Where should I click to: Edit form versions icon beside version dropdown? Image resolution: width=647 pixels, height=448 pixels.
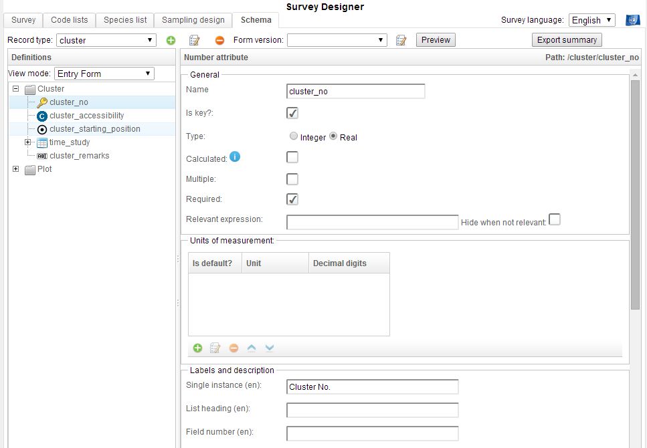(x=401, y=40)
